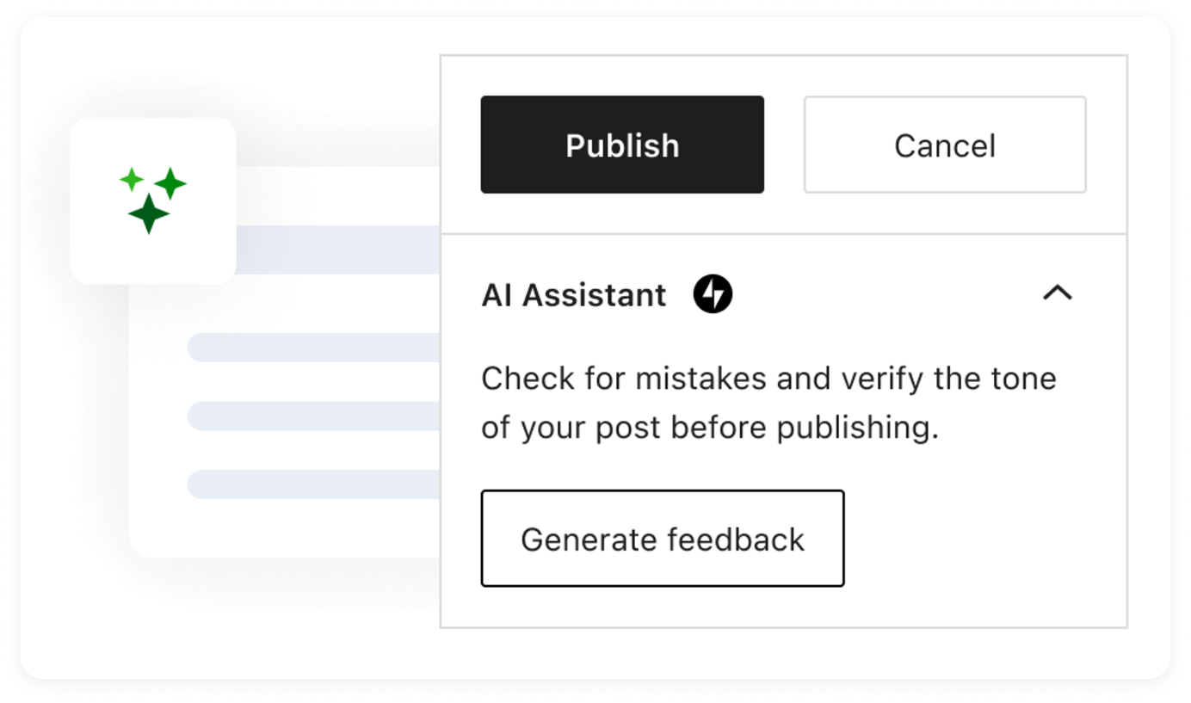Click blank area of white document card

pos(284,529)
